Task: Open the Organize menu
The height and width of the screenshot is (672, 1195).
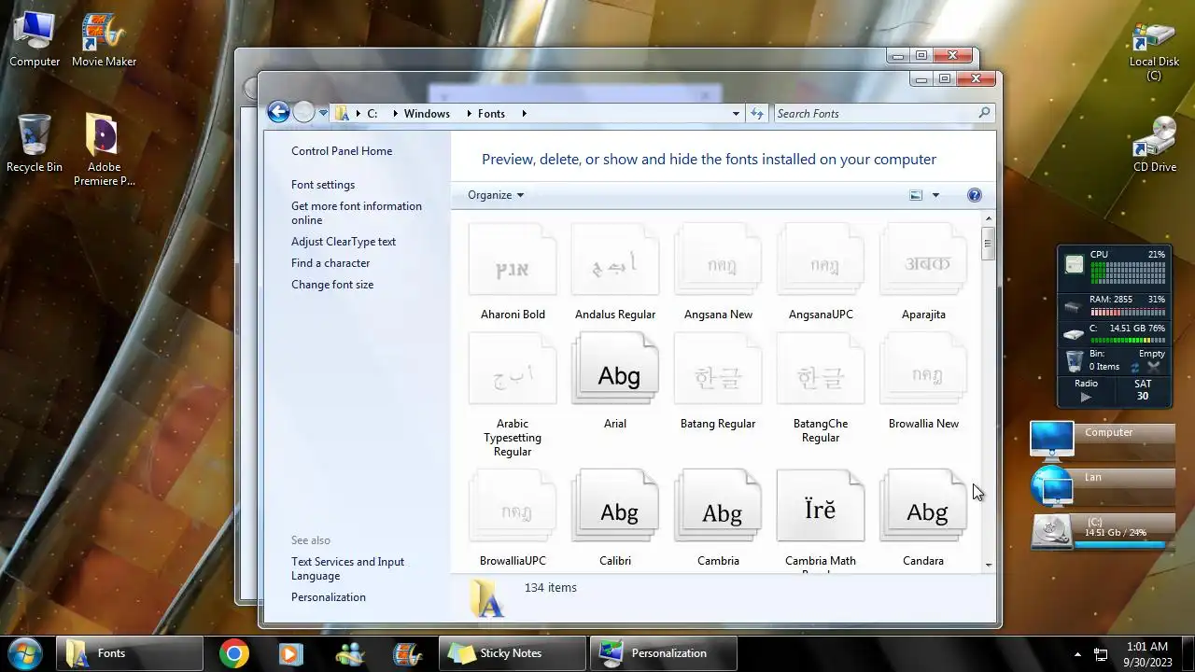Action: [496, 195]
